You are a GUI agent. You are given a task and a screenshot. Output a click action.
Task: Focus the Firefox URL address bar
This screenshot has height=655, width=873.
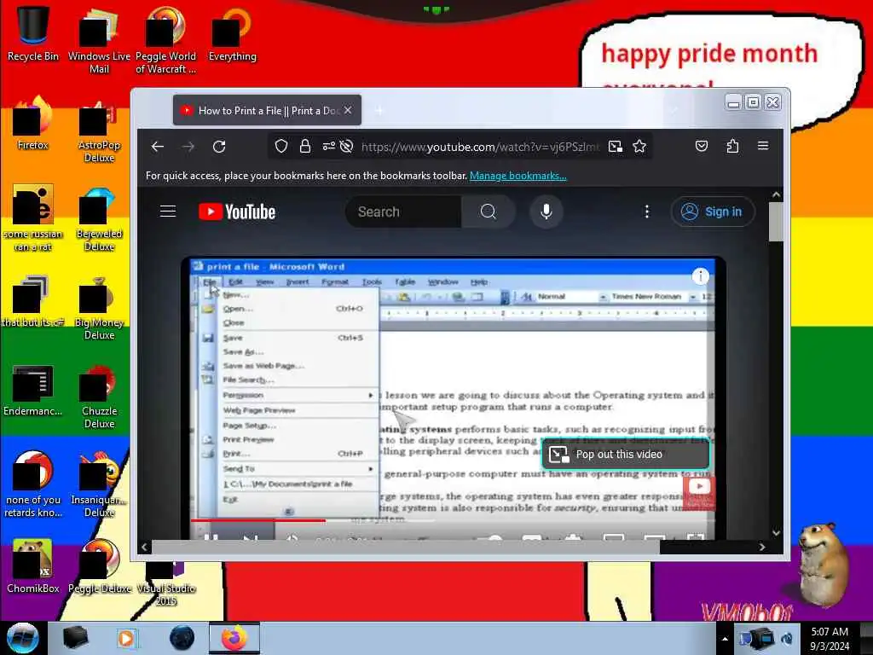(x=480, y=147)
